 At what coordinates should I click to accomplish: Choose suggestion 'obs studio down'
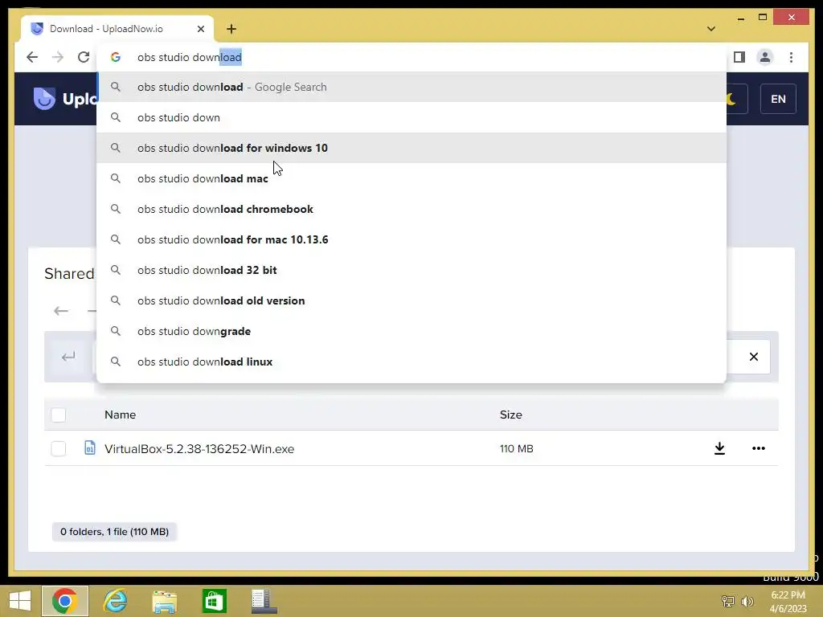point(411,117)
